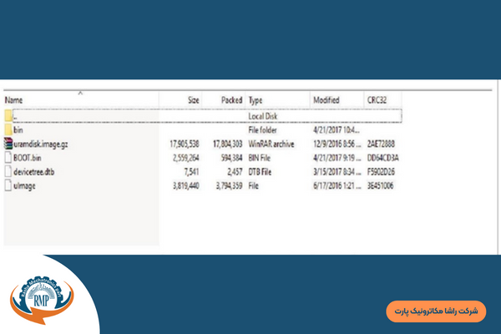The image size is (501, 334).
Task: Click the Type column header
Action: click(256, 100)
